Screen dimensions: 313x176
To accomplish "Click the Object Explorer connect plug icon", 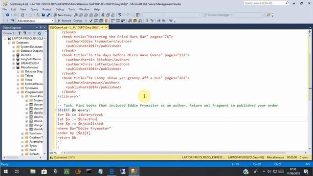I will pyautogui.click(x=20, y=33).
